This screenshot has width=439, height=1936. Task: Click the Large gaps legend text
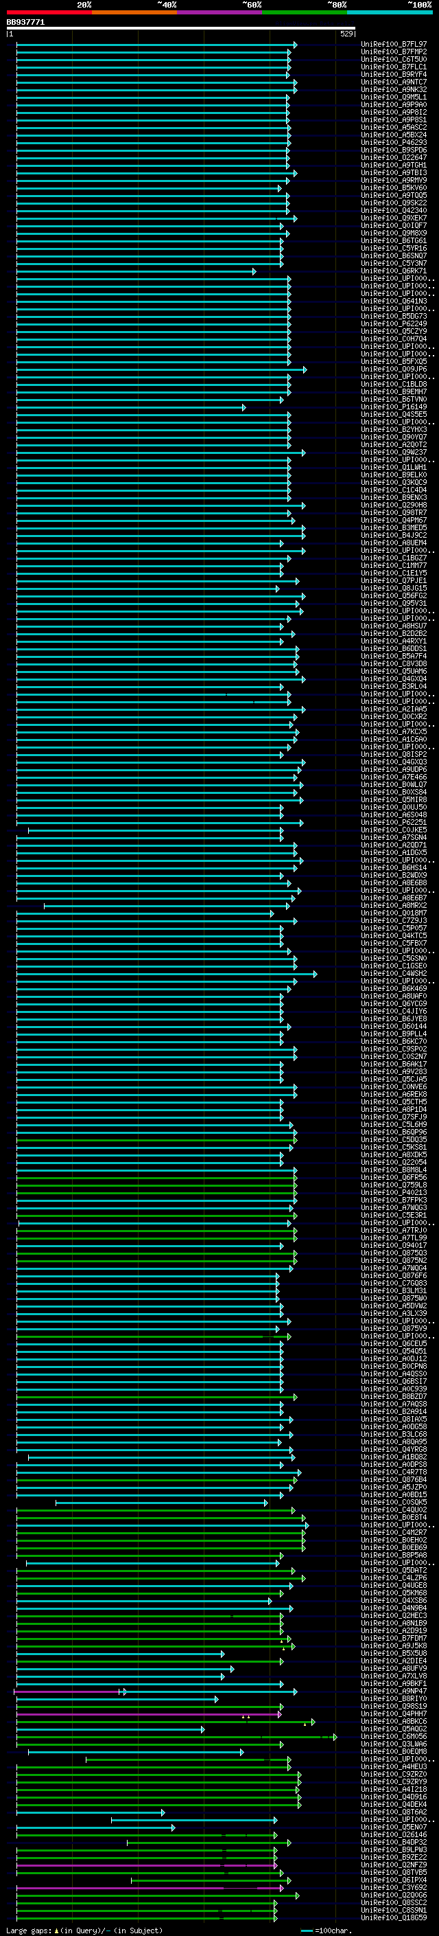click(84, 1931)
